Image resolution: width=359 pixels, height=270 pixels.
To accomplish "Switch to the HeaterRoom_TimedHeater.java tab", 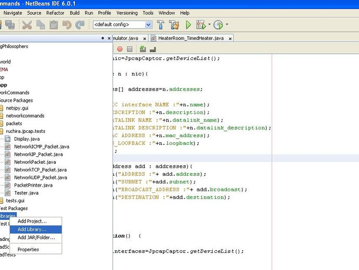I will click(x=191, y=38).
